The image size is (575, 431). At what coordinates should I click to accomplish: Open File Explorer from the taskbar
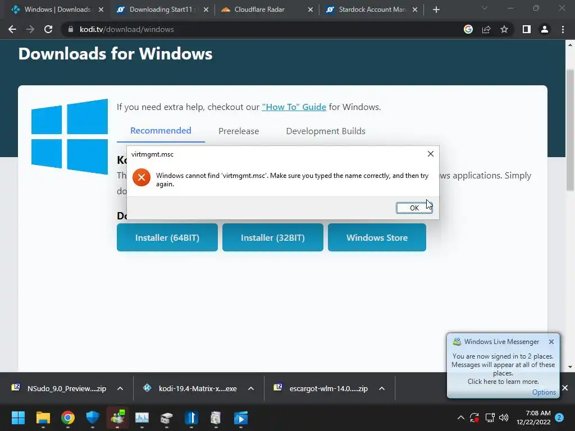pos(43,418)
